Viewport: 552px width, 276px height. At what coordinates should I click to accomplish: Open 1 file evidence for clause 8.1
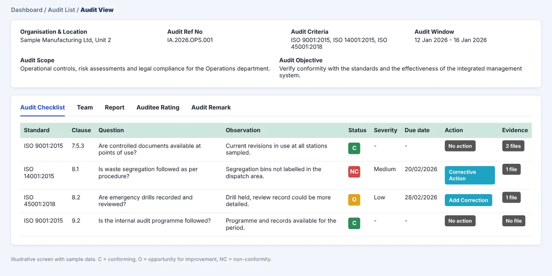pyautogui.click(x=512, y=169)
